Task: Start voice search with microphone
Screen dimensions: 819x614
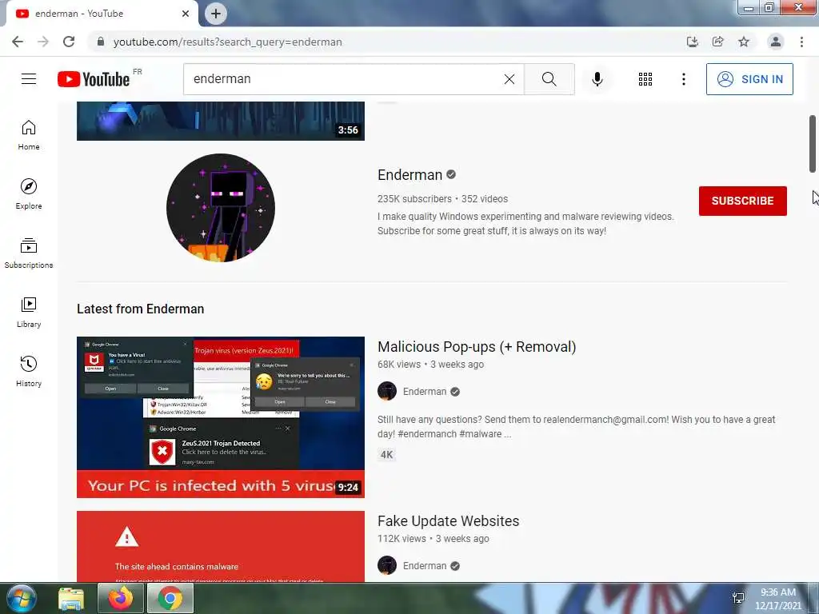Action: click(x=597, y=79)
